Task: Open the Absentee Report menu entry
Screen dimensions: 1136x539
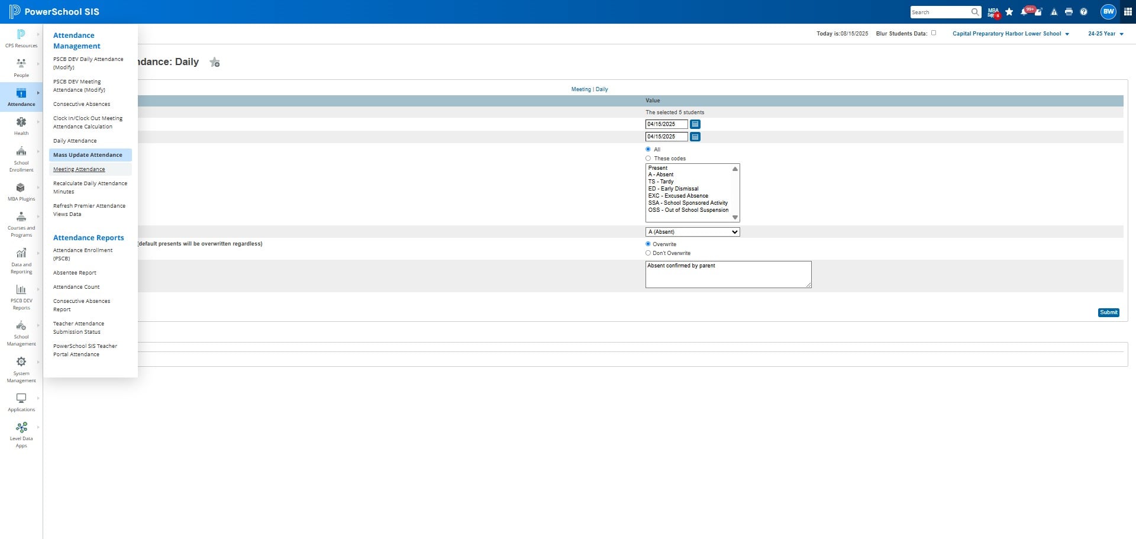Action: (75, 273)
